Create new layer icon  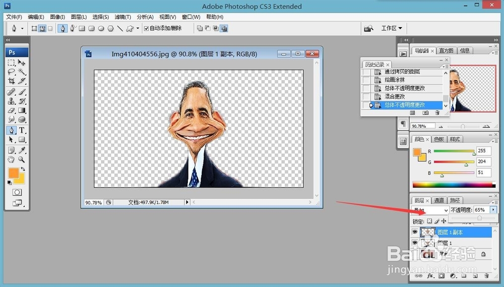click(x=475, y=276)
